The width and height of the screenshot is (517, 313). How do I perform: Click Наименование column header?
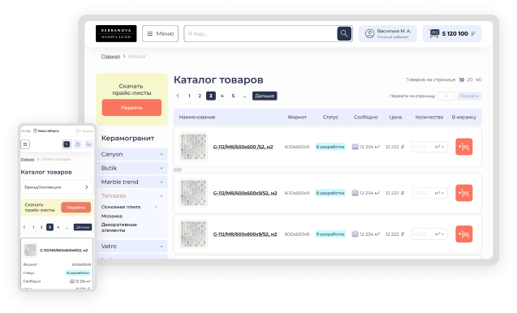click(197, 117)
